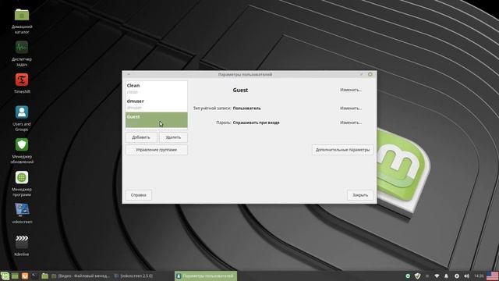
Task: Click the password value Спрашивать при входе
Action: tap(257, 123)
